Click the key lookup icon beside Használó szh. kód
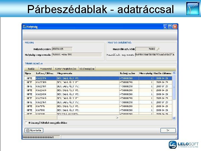 coord(158,49)
